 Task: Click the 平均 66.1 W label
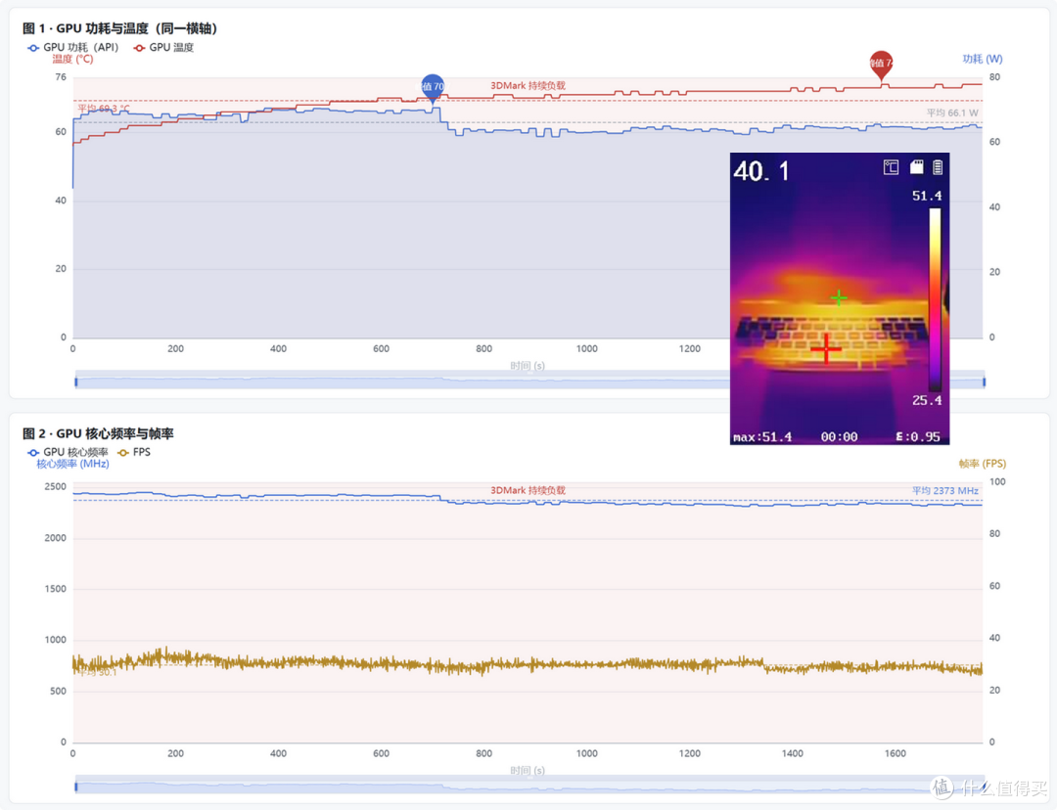(x=952, y=113)
